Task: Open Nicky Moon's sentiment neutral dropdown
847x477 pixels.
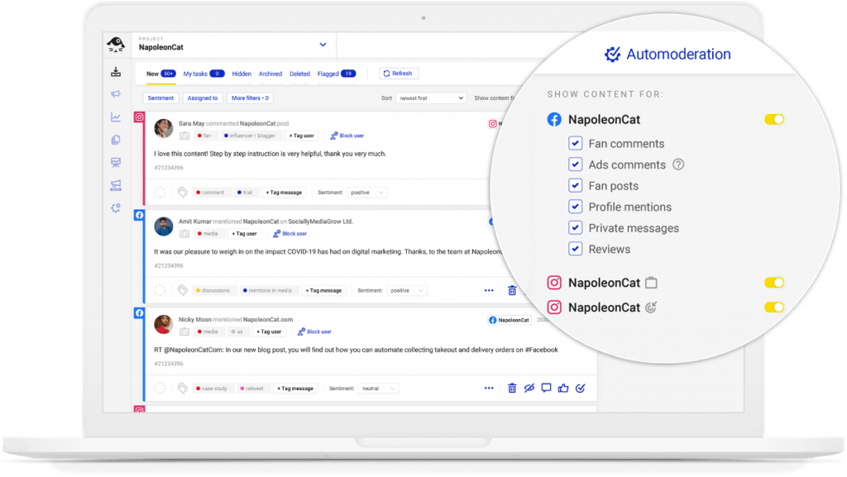Action: (x=378, y=389)
